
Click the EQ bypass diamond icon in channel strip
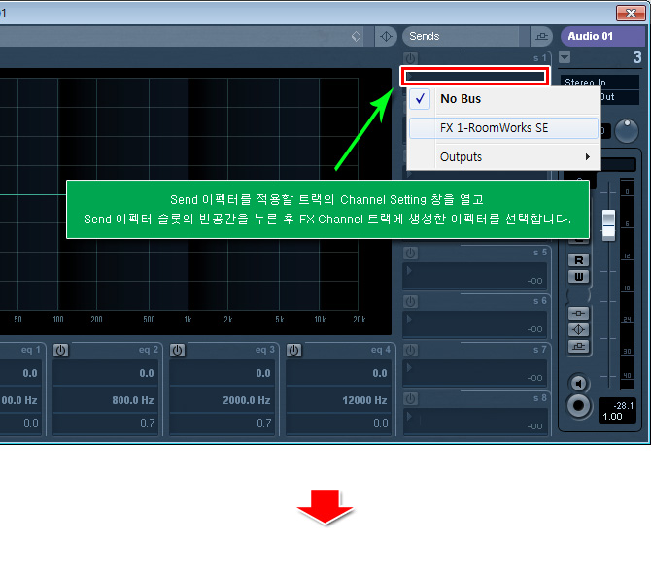point(579,329)
